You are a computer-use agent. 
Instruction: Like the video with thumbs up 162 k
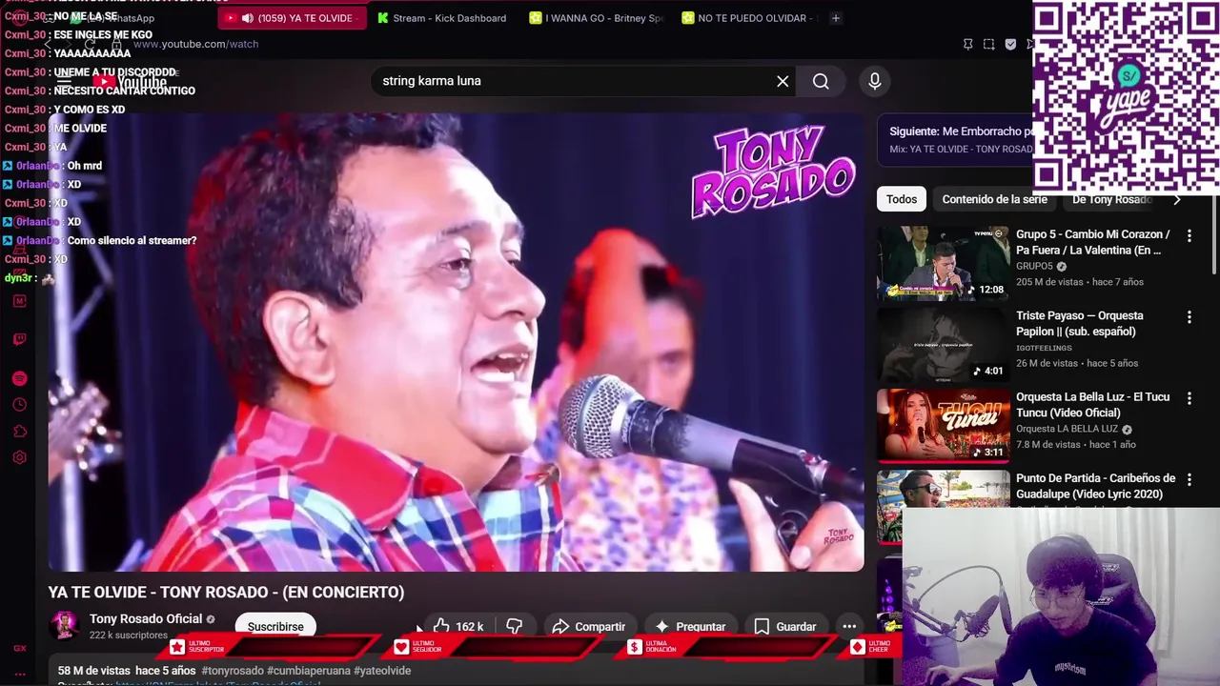[x=458, y=626]
